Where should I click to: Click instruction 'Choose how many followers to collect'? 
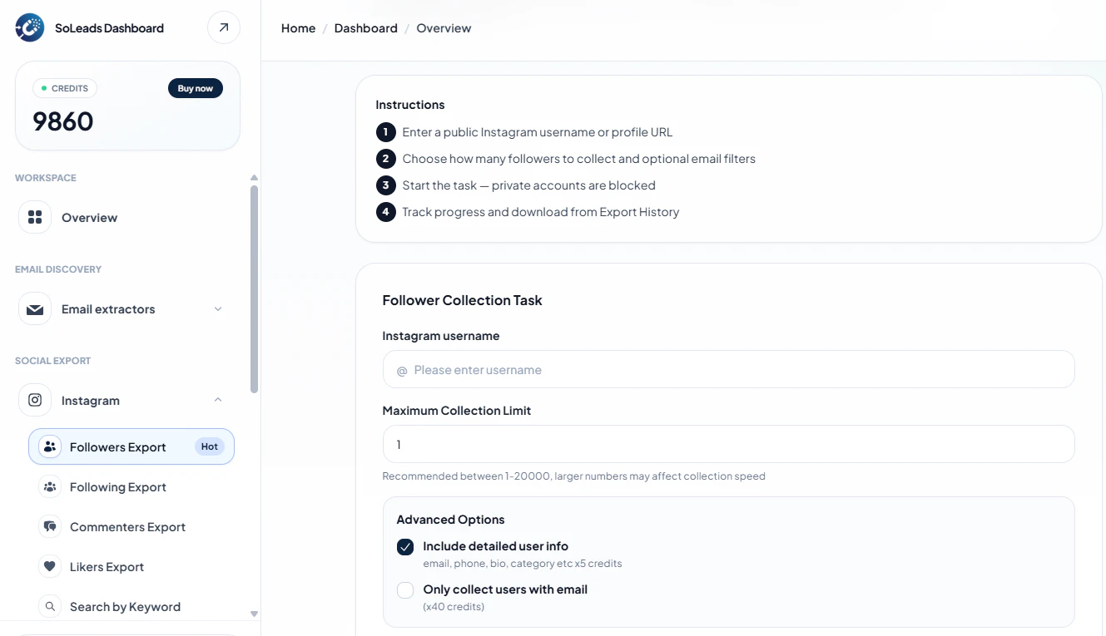click(578, 159)
